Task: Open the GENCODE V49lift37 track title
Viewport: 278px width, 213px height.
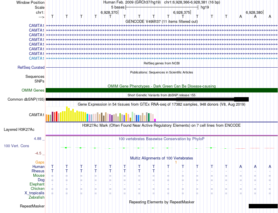Action: pyautogui.click(x=162, y=21)
